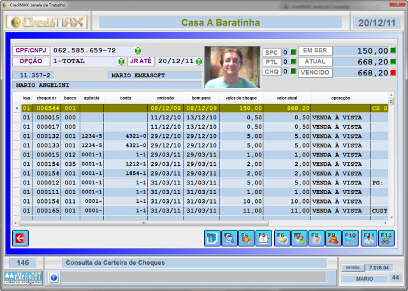Click the blue info icon in status bar

click(x=54, y=278)
